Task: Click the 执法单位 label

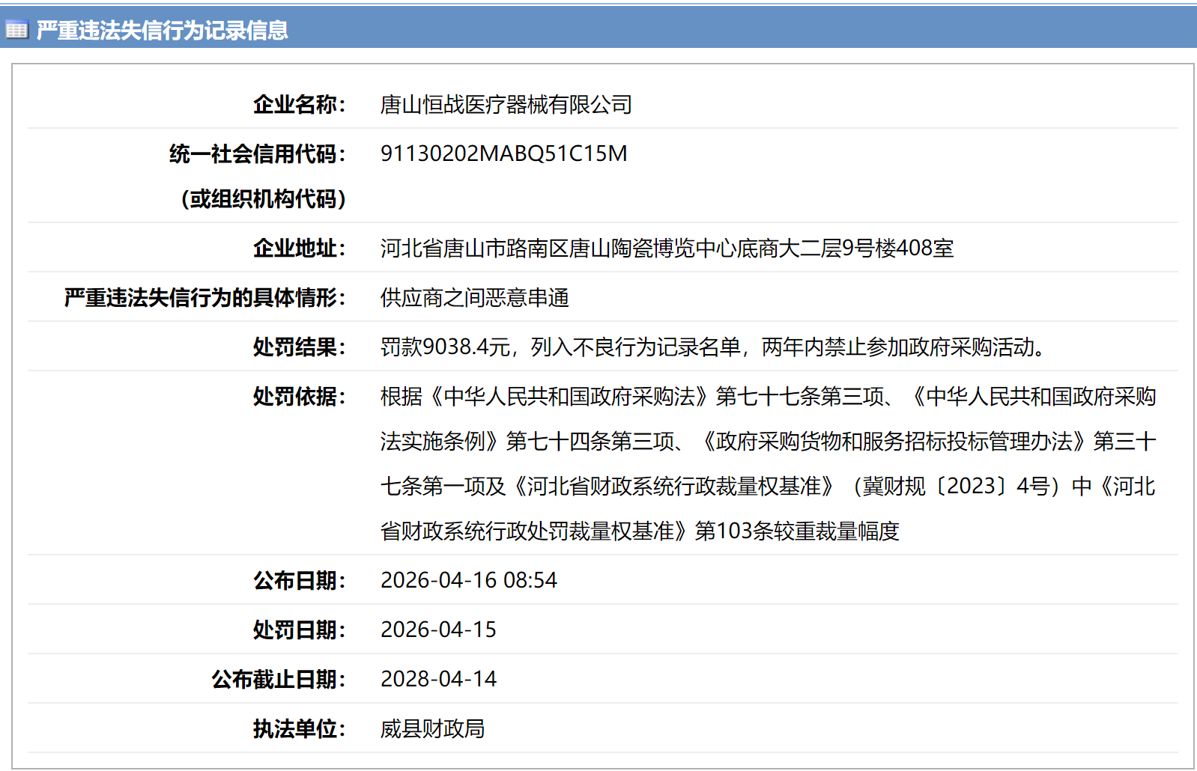Action: pyautogui.click(x=299, y=728)
